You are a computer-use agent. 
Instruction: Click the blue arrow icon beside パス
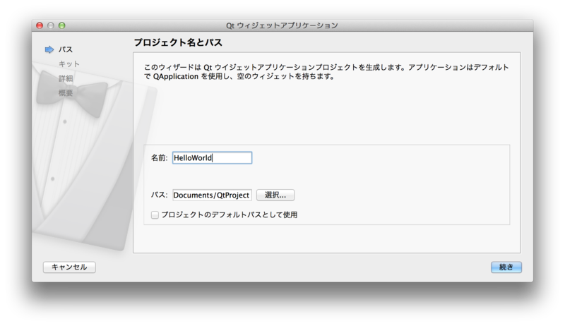pos(49,49)
